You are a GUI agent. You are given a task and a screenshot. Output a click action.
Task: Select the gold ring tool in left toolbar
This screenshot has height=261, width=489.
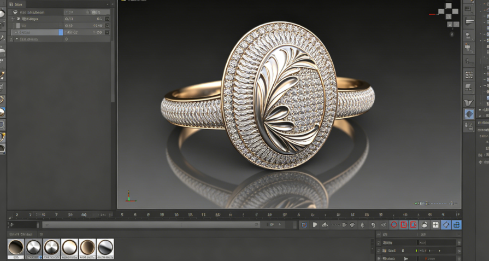click(2, 100)
